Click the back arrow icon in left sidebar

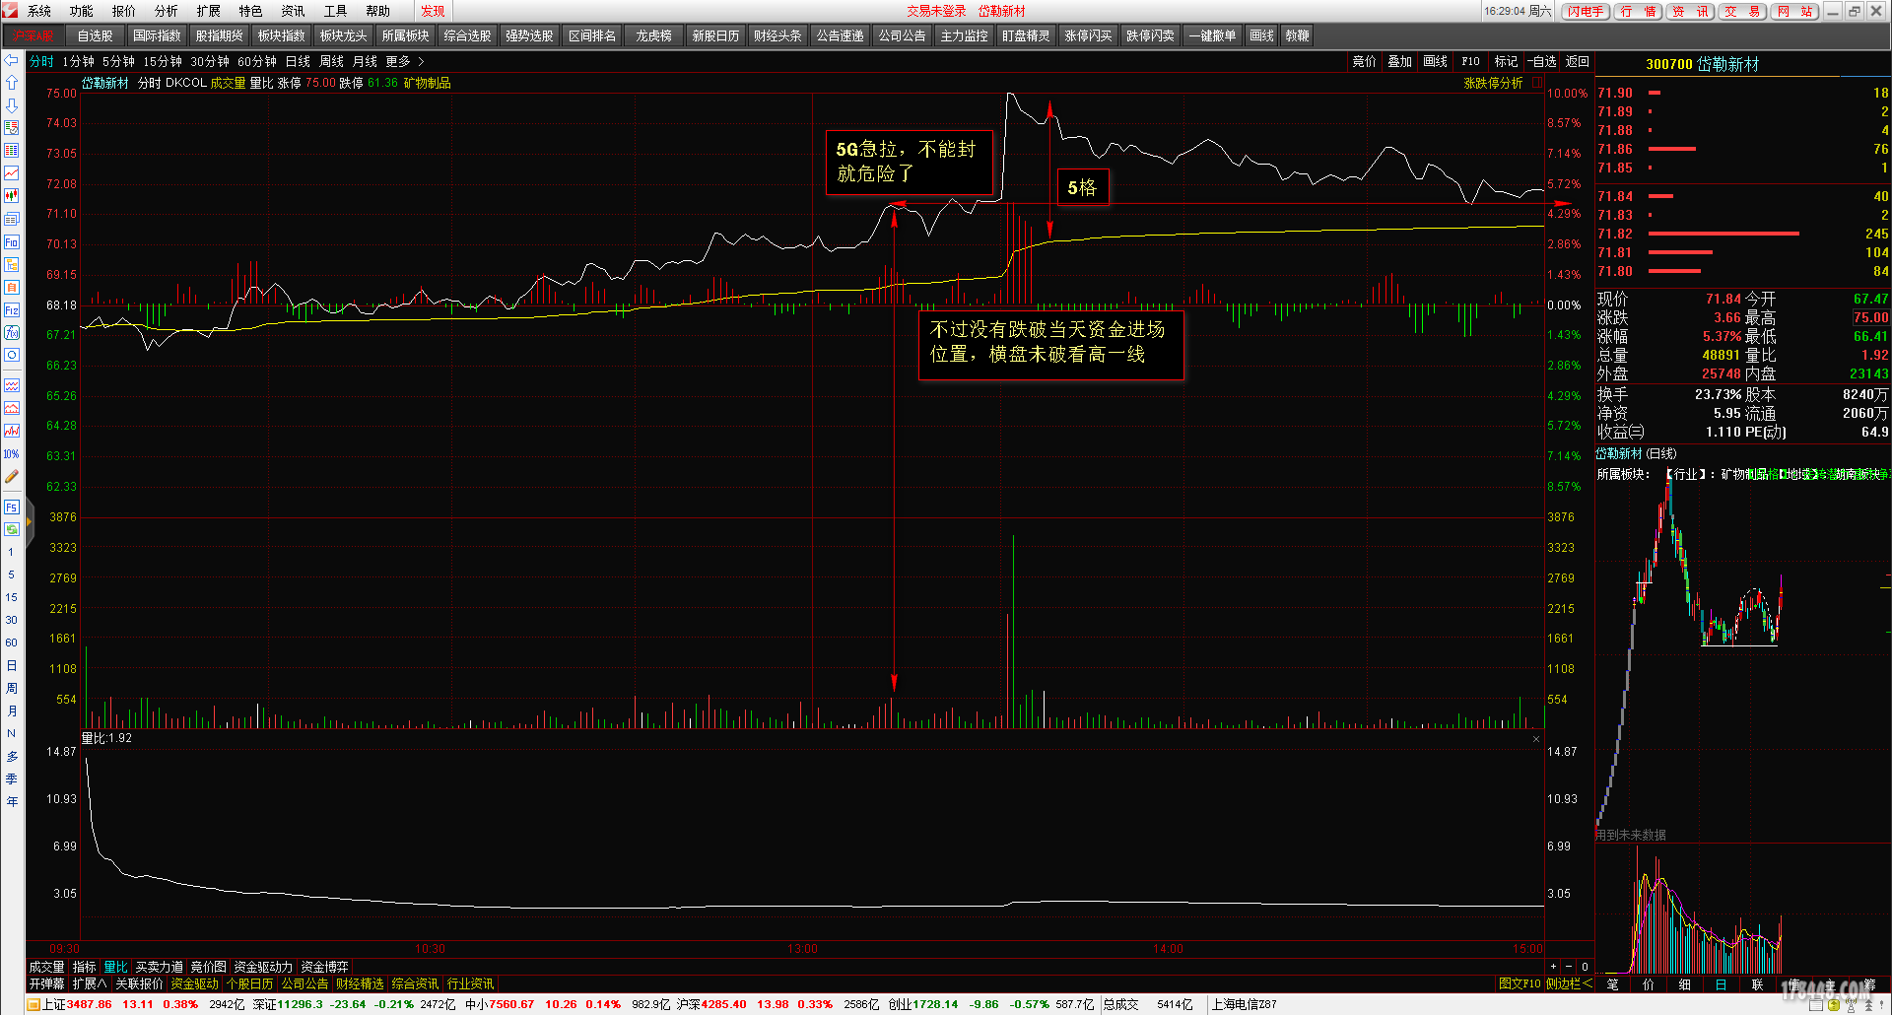(12, 61)
